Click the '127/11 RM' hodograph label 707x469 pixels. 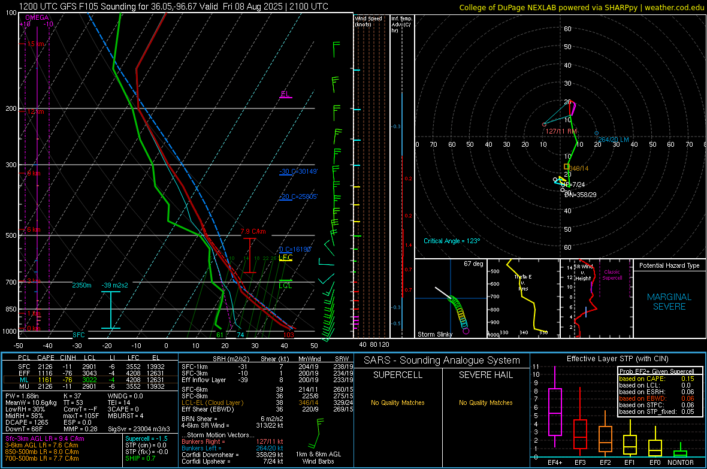(x=561, y=131)
